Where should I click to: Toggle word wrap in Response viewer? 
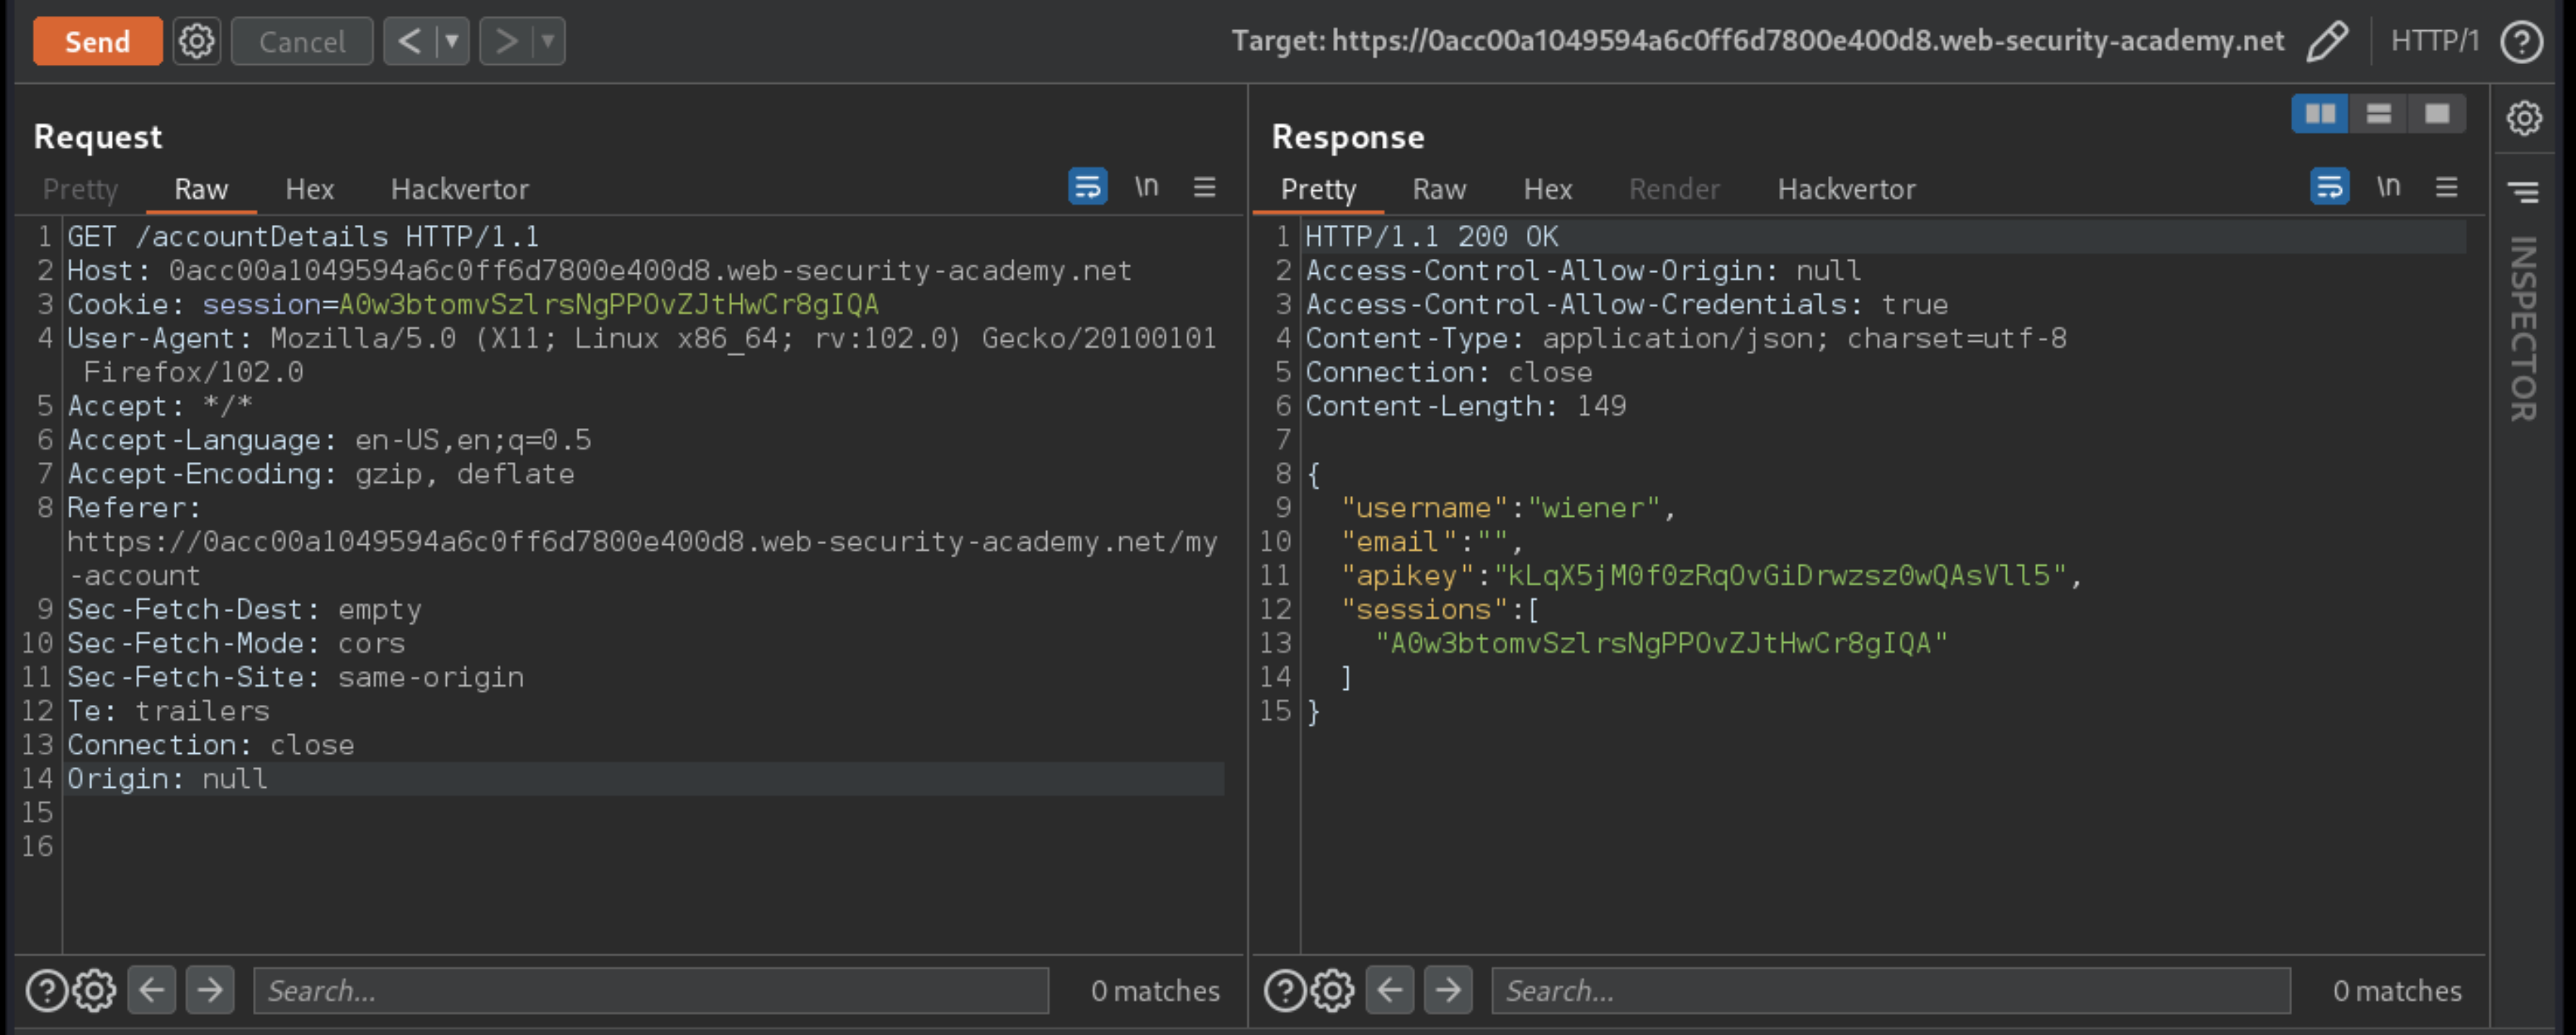coord(2329,186)
